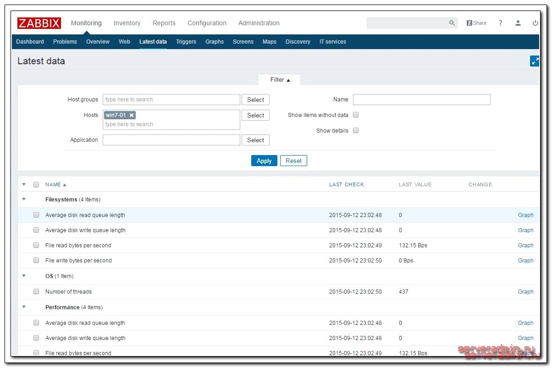Screen dimensions: 552x368
Task: Open Zabbix help via the question mark icon
Action: (500, 22)
